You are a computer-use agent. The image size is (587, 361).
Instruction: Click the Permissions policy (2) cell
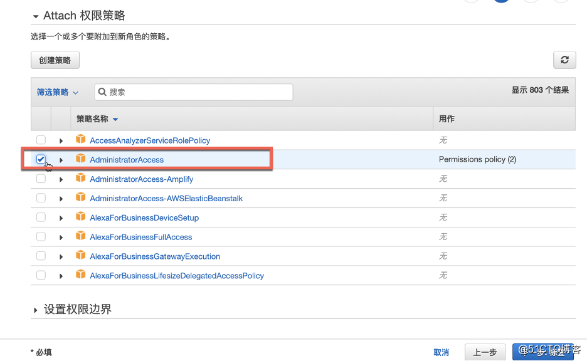(477, 159)
